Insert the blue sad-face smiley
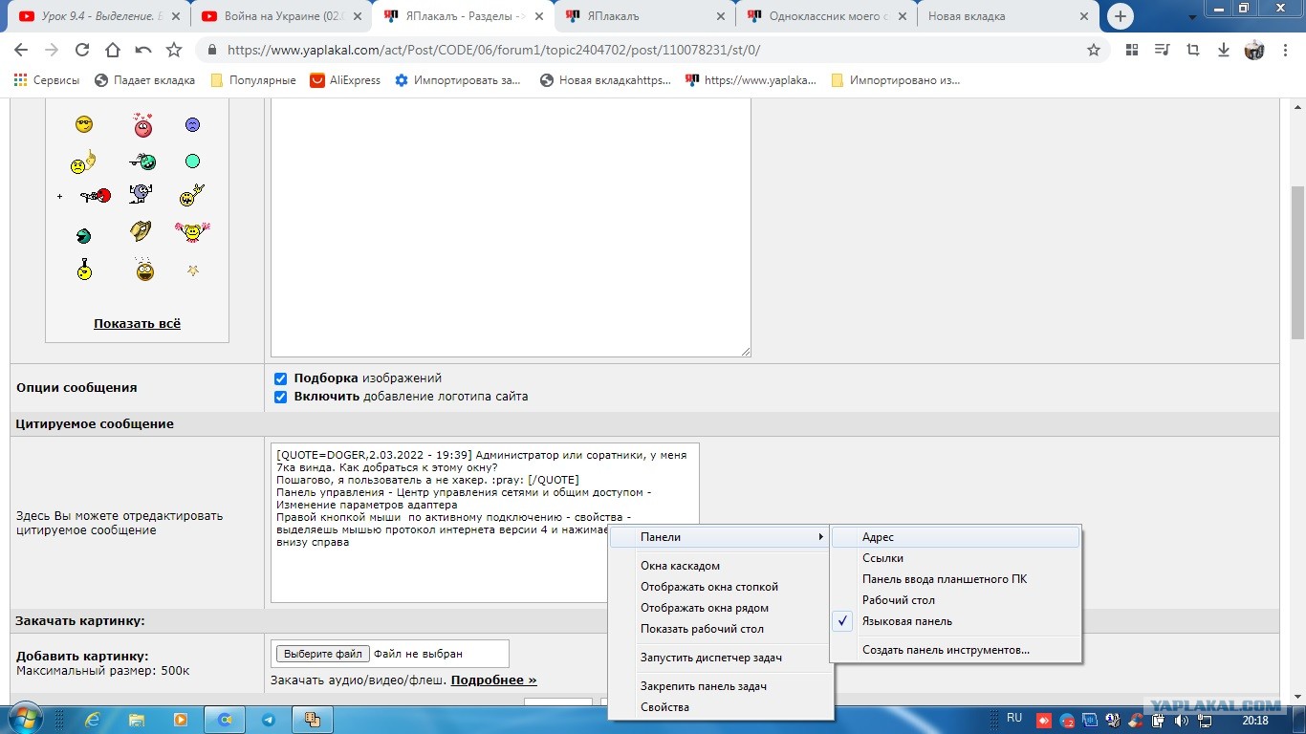 tap(192, 124)
